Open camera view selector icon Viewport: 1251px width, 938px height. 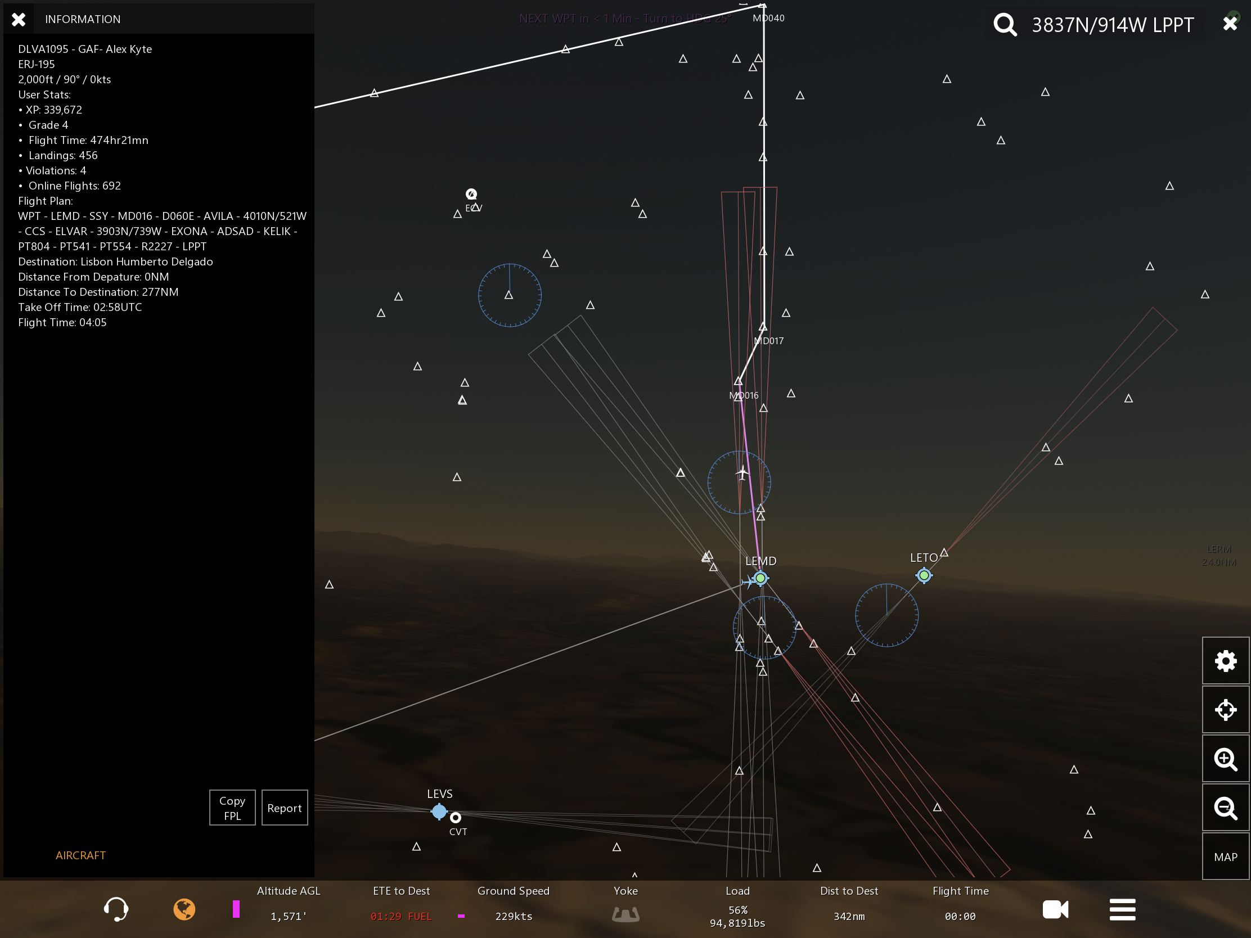1055,909
